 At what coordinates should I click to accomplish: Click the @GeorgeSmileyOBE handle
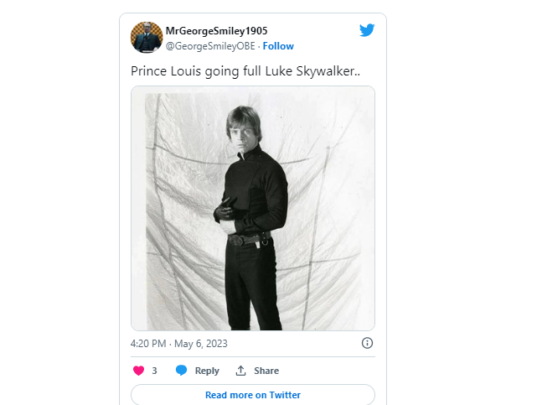[x=210, y=46]
